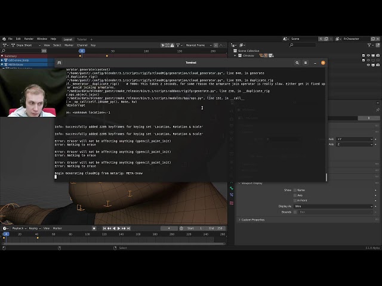Image resolution: width=382 pixels, height=286 pixels.
Task: Toggle eye visibility on first Outliner row
Action: pyautogui.click(x=368, y=55)
